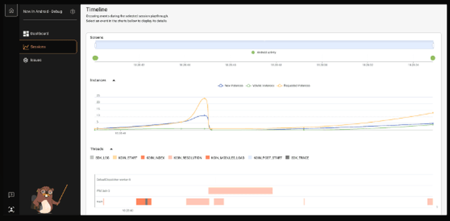Select the last pink block at the end of main thread
The height and width of the screenshot is (221, 450).
[430, 202]
